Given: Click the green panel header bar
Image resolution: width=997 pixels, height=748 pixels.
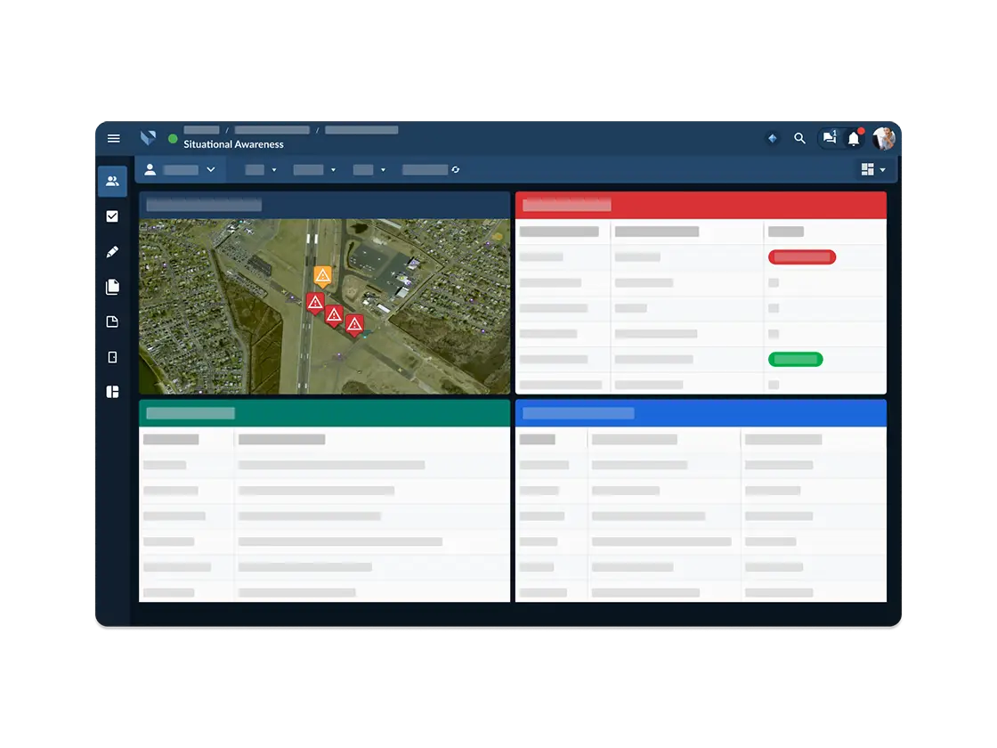Looking at the screenshot, I should click(x=324, y=413).
